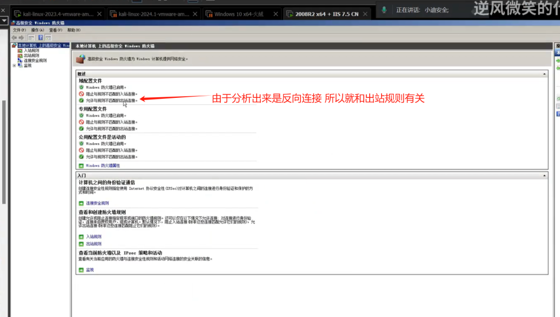Close the 2008R2 x64 + IIS 7.5 CN tab
This screenshot has width=560, height=317.
pos(365,14)
